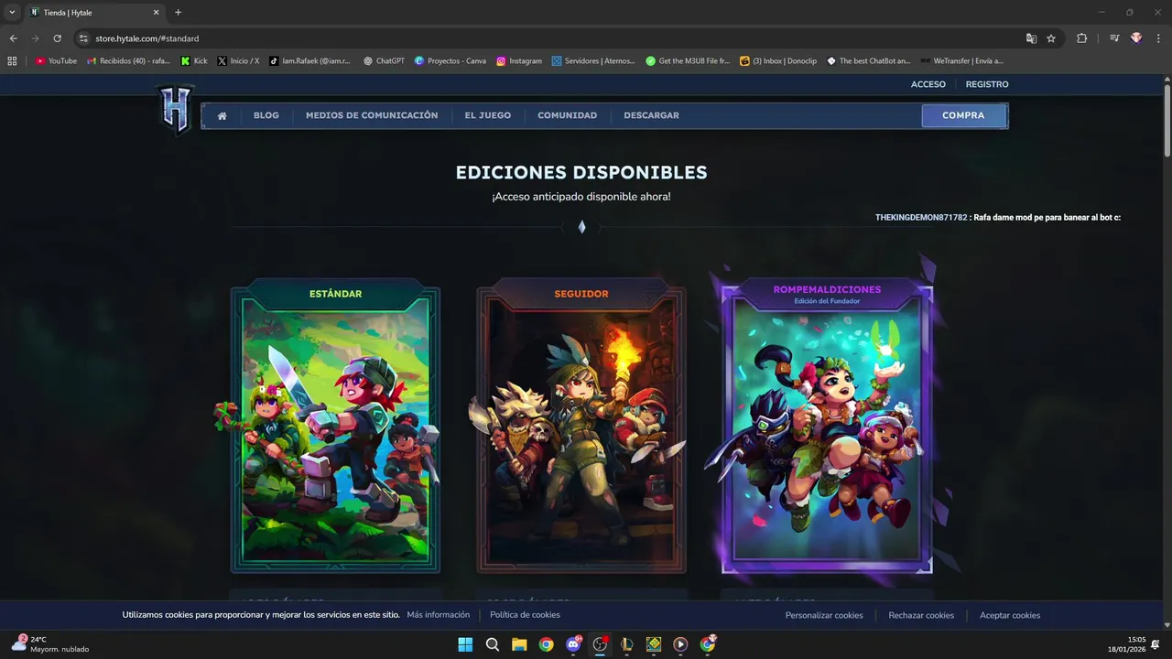Open the Recibidos (40) Gmail bookmark
Image resolution: width=1172 pixels, height=659 pixels.
(128, 61)
